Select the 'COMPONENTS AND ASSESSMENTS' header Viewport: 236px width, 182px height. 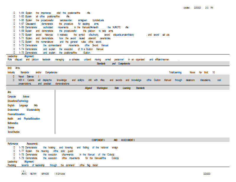(113, 140)
